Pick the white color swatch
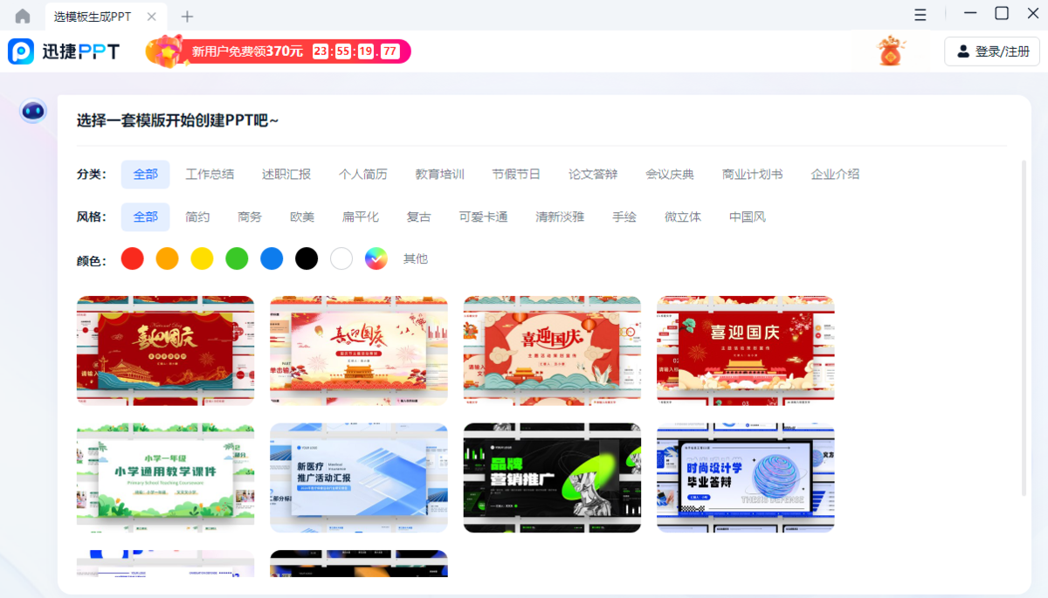This screenshot has width=1048, height=598. [341, 258]
